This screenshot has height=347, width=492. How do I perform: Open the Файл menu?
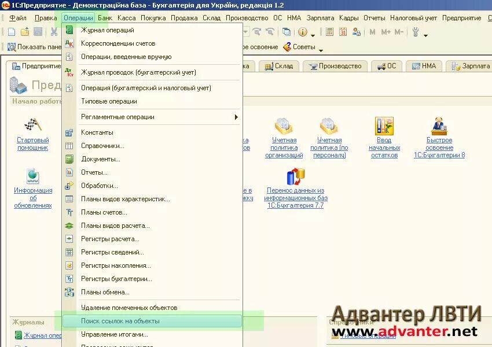point(18,18)
